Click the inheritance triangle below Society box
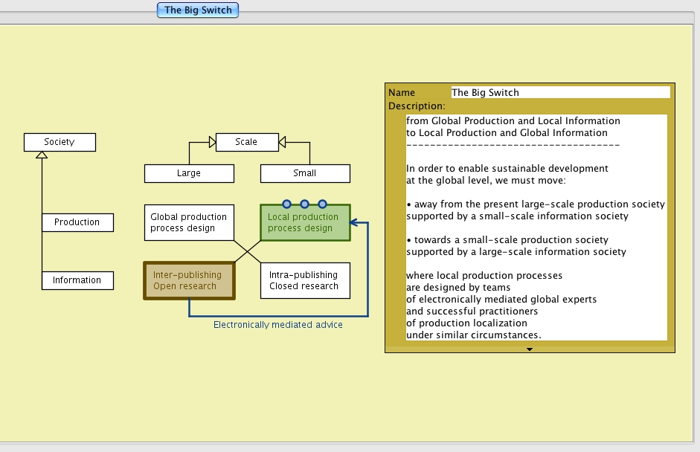The image size is (700, 452). point(42,155)
